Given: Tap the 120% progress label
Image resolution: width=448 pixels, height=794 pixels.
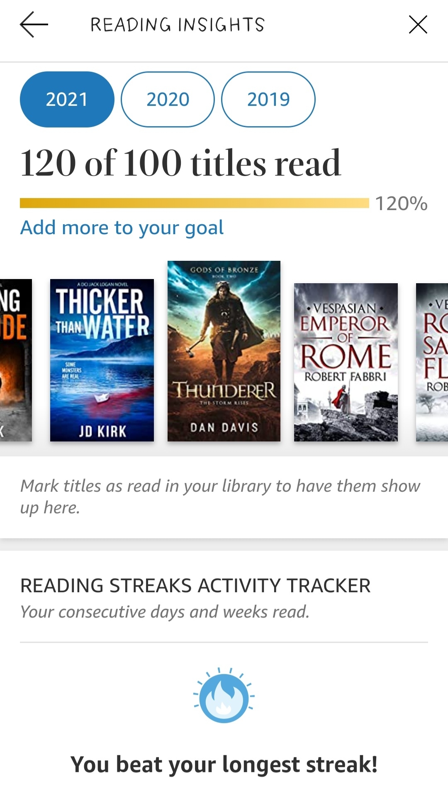Looking at the screenshot, I should coord(401,204).
